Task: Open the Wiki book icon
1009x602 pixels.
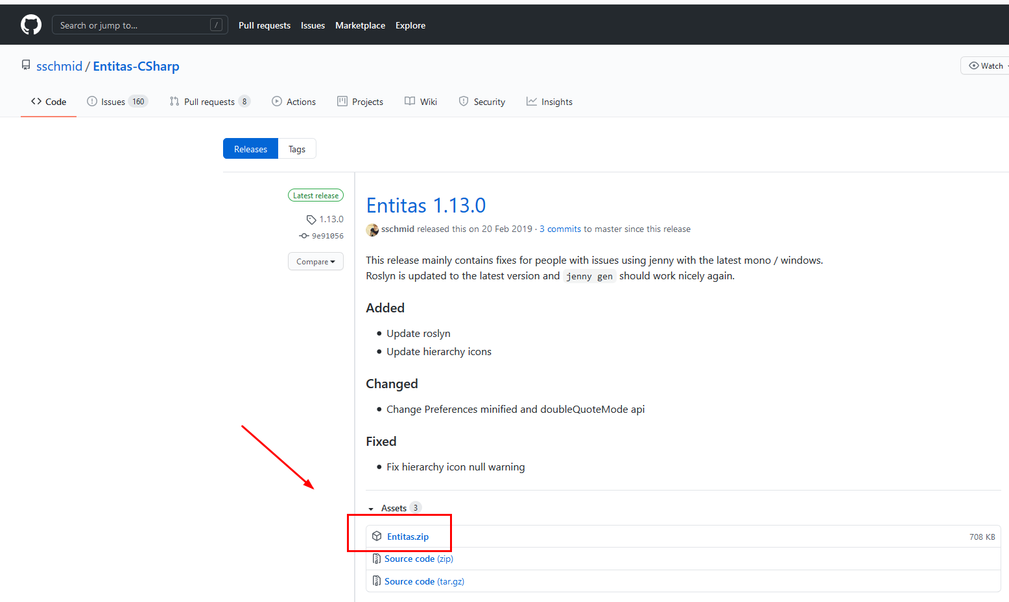Action: tap(409, 101)
